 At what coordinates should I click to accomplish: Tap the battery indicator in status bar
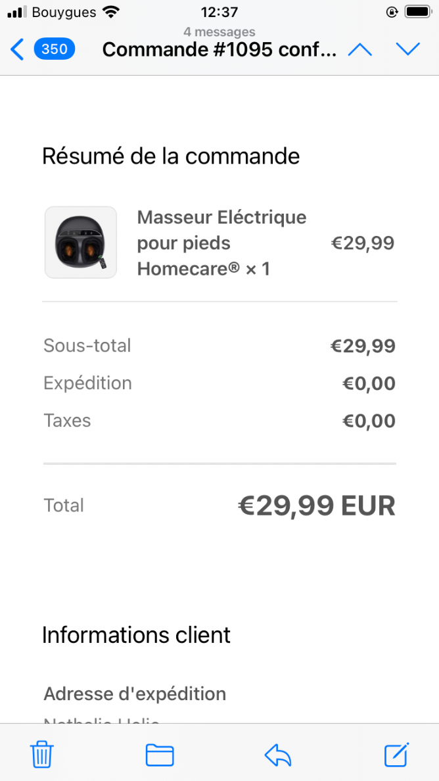(418, 11)
